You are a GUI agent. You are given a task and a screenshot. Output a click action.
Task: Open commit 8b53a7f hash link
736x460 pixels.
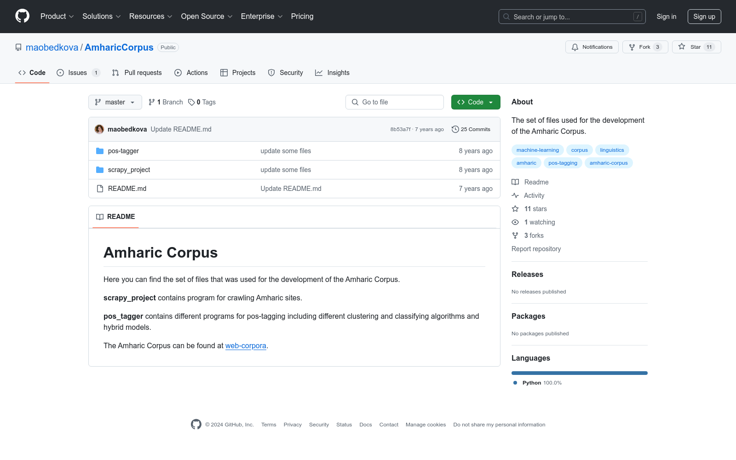(401, 129)
